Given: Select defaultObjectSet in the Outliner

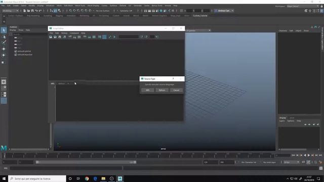Looking at the screenshot, I should coord(25,55).
